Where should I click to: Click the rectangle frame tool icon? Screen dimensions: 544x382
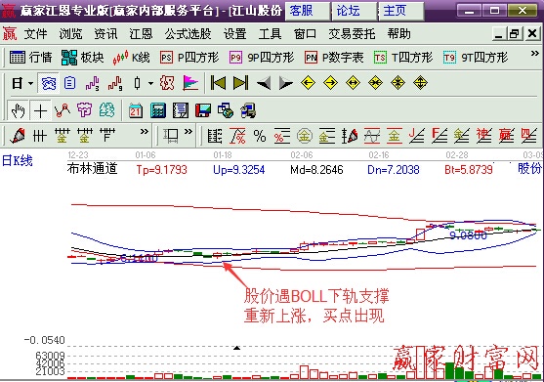pyautogui.click(x=171, y=136)
